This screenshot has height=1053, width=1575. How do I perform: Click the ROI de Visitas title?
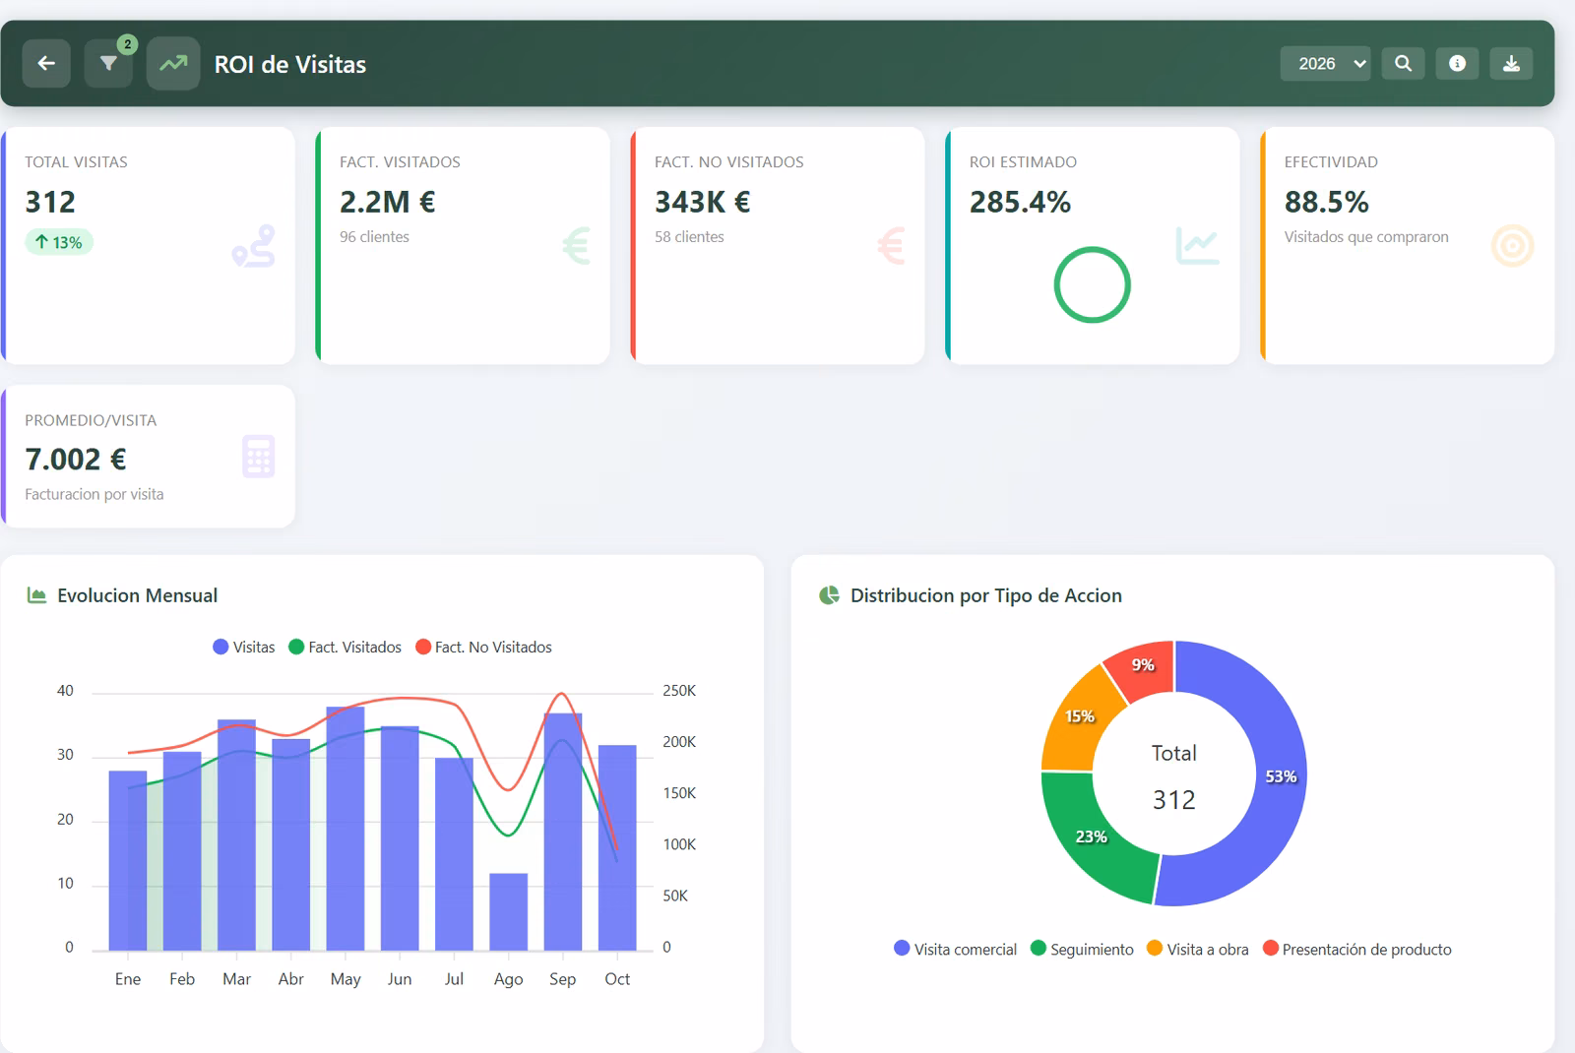click(290, 64)
